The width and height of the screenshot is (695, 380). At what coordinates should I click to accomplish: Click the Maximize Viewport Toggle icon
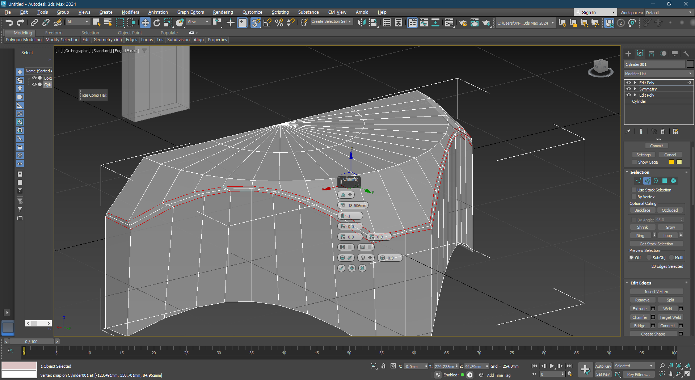(687, 374)
